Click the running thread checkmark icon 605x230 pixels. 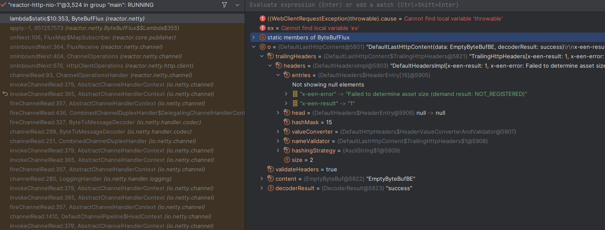tap(3, 5)
